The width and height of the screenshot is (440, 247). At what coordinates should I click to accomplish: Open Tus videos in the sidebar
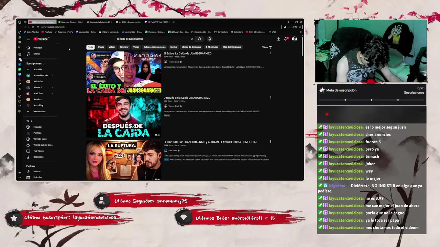tap(38, 151)
